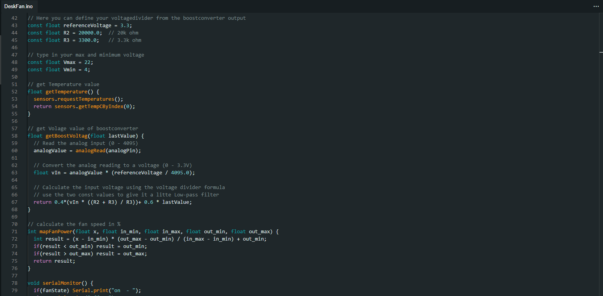603x296 pixels.
Task: Click the '// 20k ohm' comment
Action: pos(123,33)
